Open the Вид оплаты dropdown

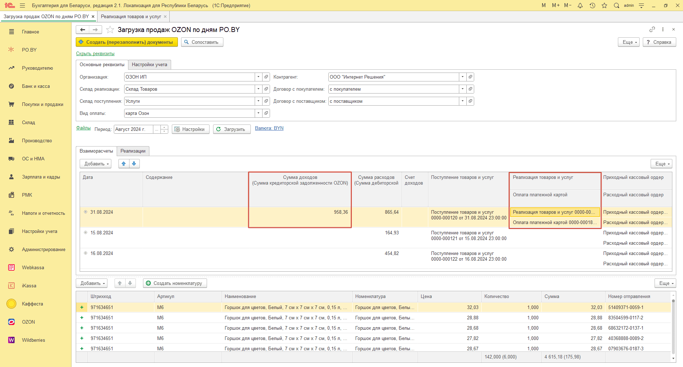pos(258,113)
